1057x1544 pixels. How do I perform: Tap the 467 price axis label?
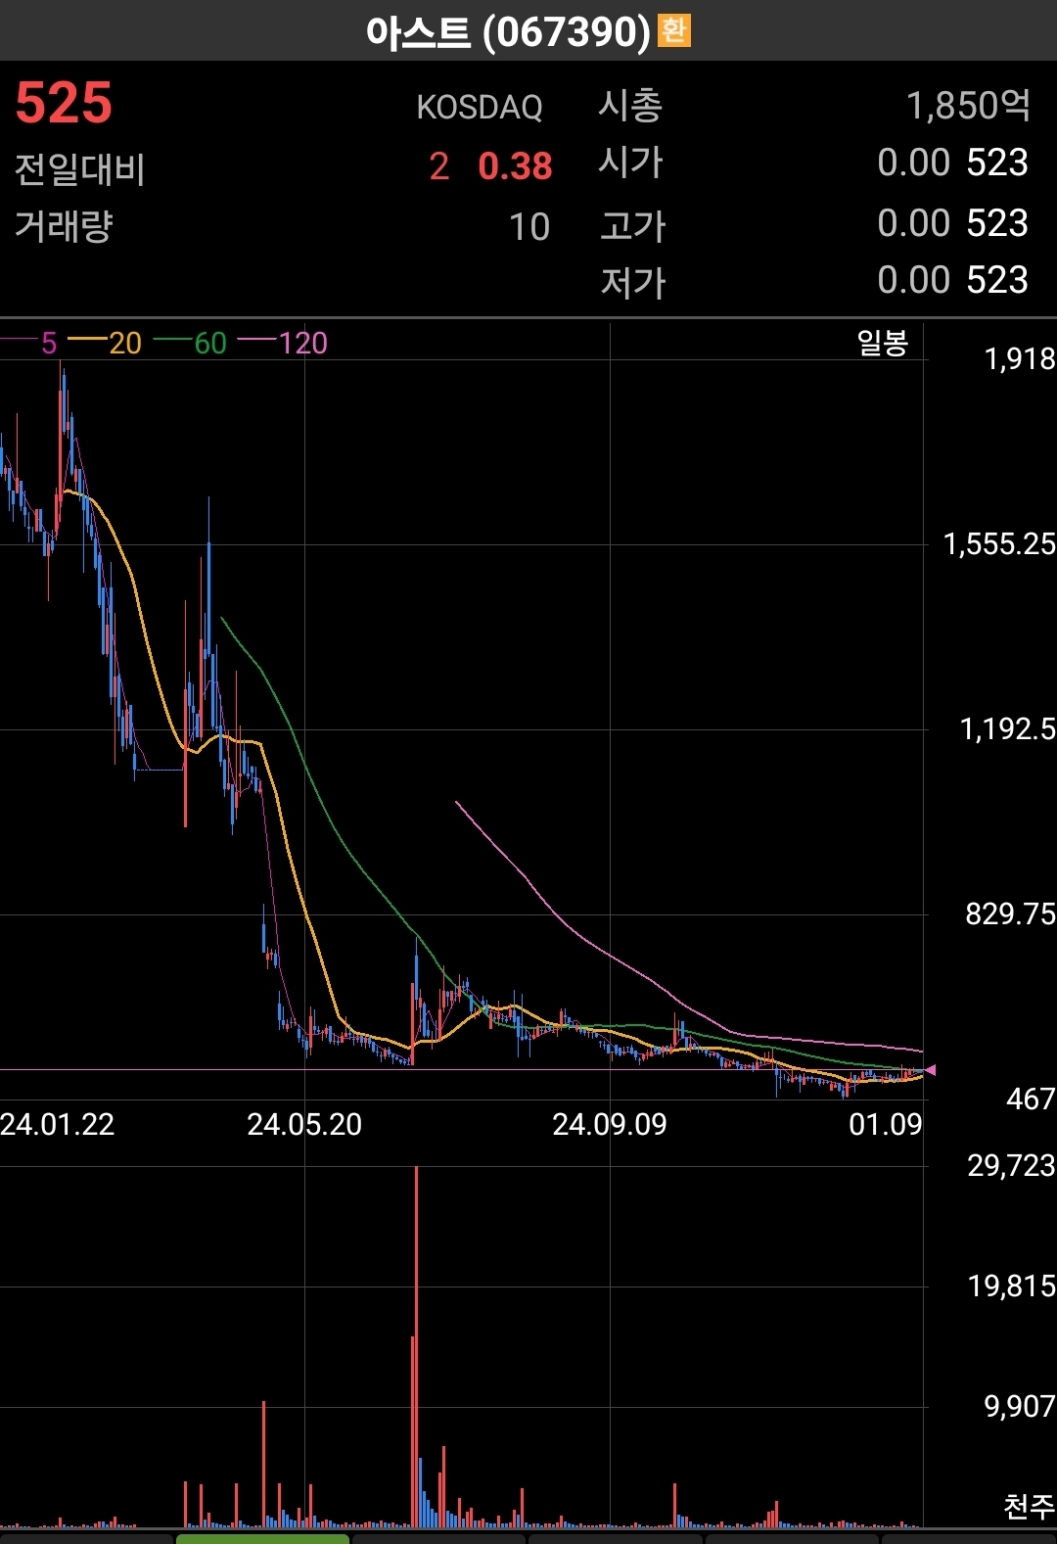[1031, 1100]
